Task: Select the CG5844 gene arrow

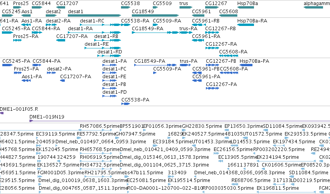Action: pyautogui.click(x=37, y=7)
